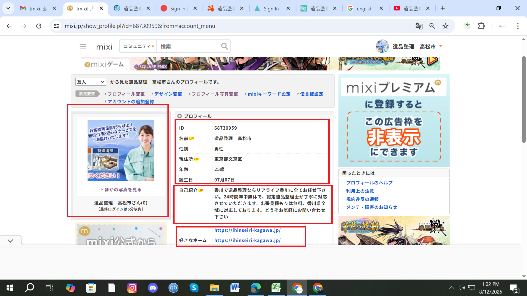Open Instagram from the Windows taskbar

132,288
